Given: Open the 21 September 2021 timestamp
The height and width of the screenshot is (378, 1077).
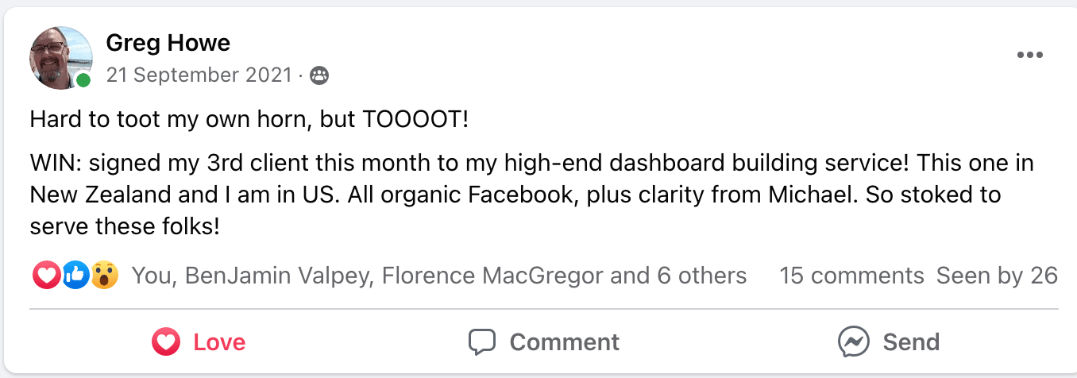Looking at the screenshot, I should tap(199, 75).
